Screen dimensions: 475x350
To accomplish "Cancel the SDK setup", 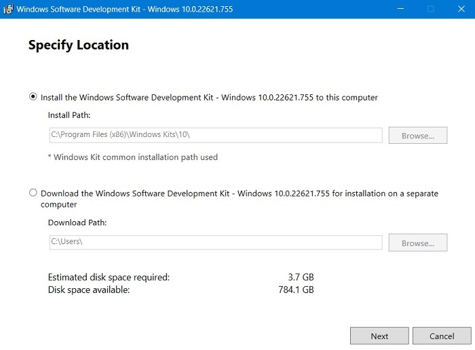I will 442,336.
